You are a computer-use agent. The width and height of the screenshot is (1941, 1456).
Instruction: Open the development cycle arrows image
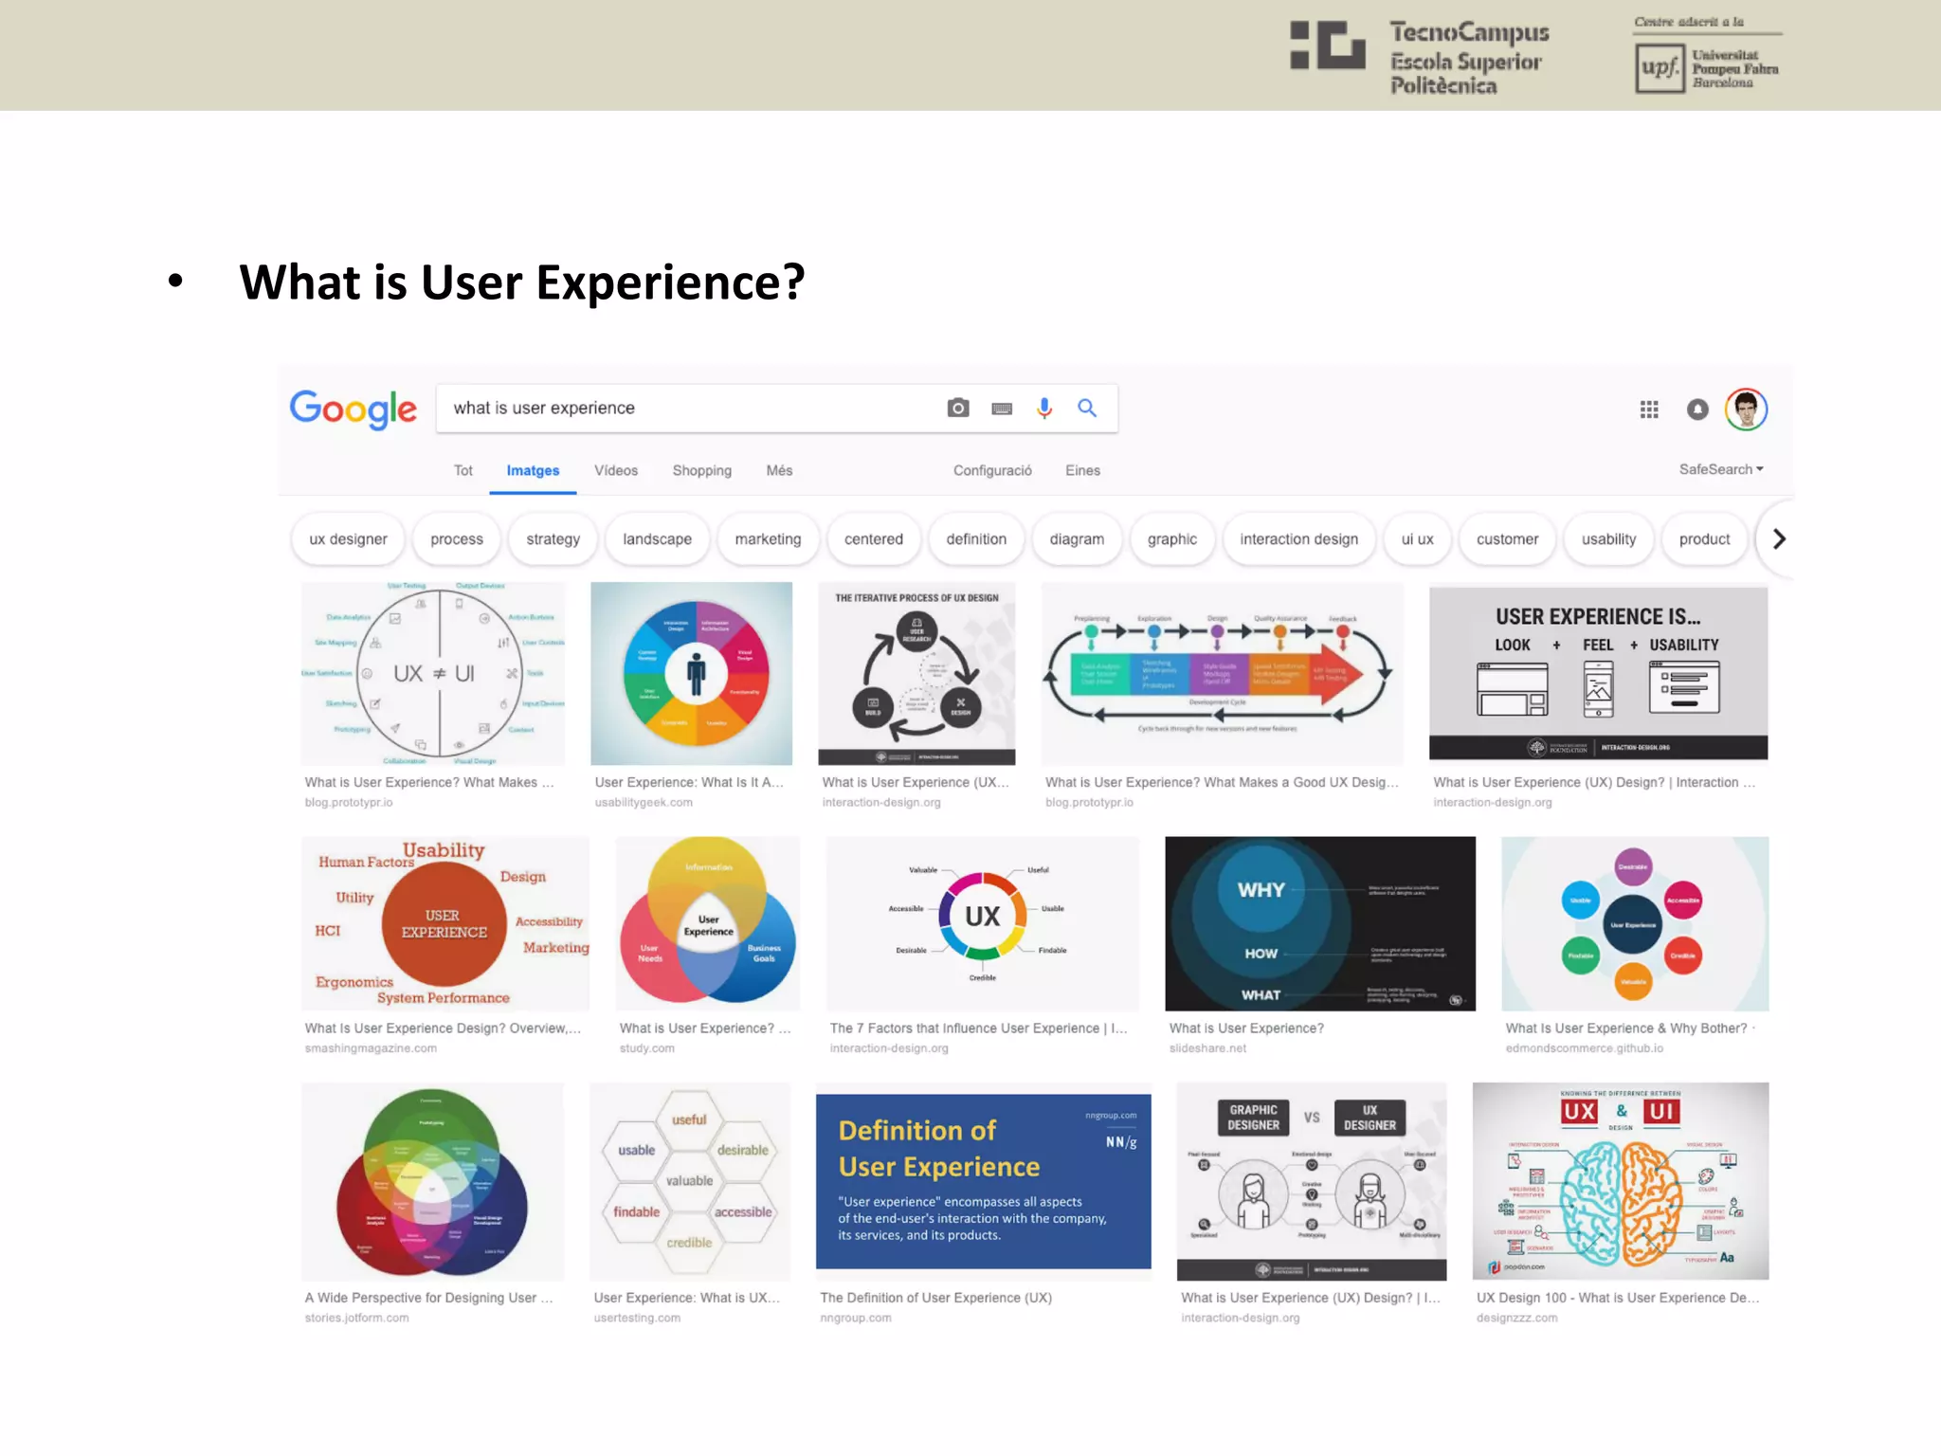(1222, 673)
